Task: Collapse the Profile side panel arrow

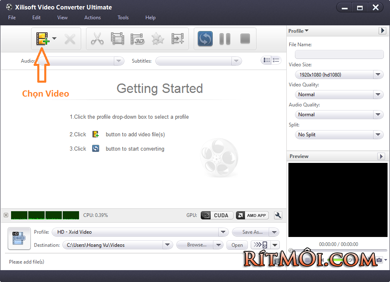Action: click(382, 31)
